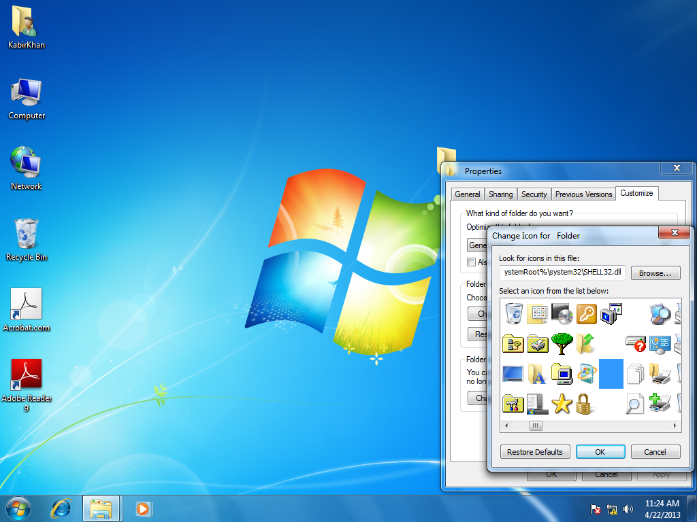The height and width of the screenshot is (522, 697).
Task: Confirm with OK in Change Icon dialog
Action: [x=600, y=452]
